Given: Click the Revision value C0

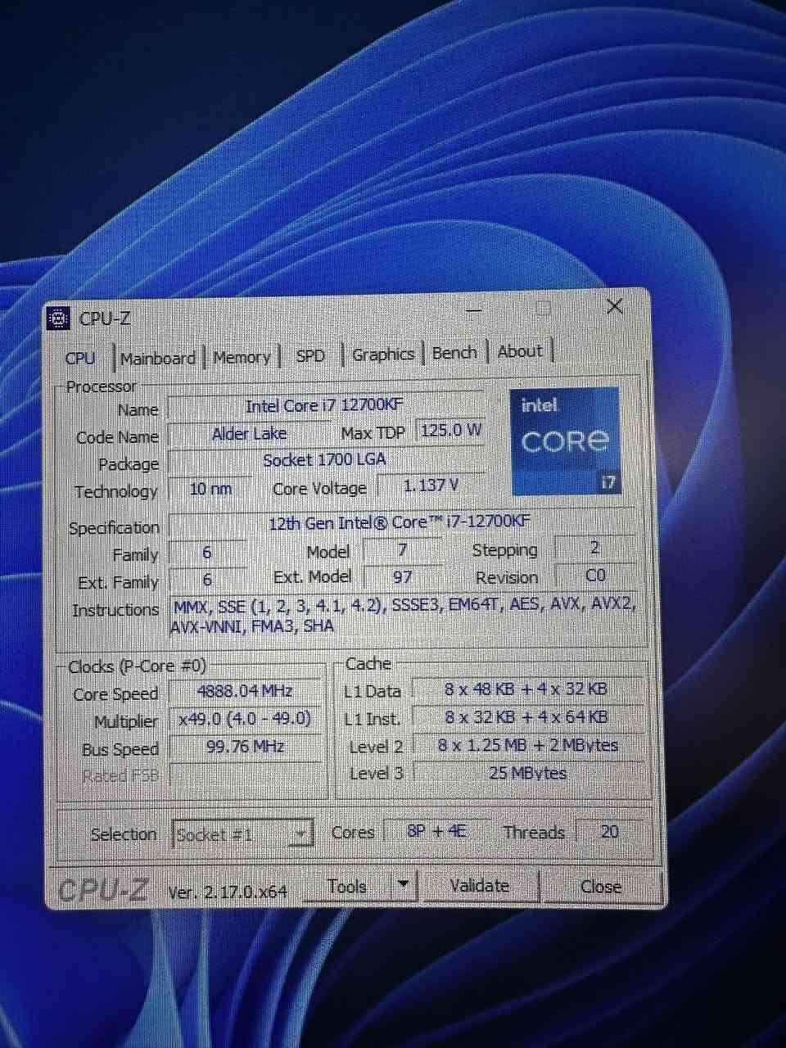Looking at the screenshot, I should click(x=595, y=576).
